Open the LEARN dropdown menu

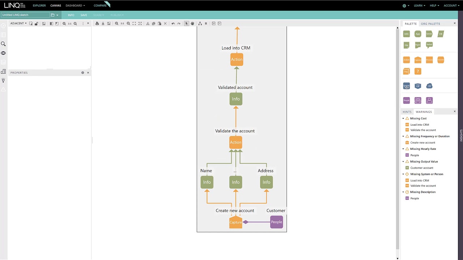419,5
